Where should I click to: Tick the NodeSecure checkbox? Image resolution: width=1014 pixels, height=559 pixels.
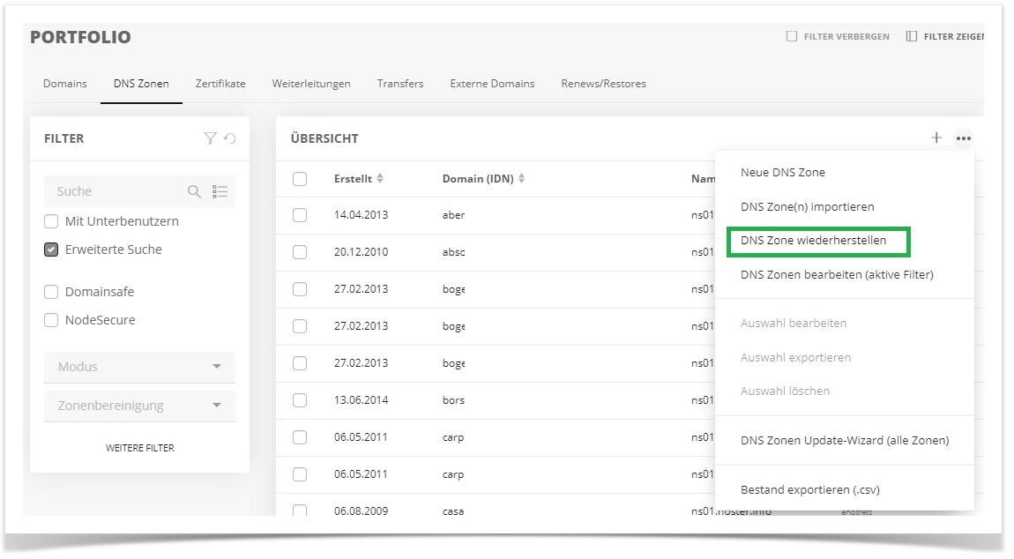click(51, 320)
